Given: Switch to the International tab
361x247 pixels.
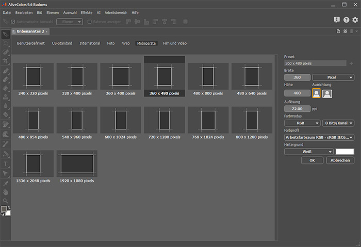Looking at the screenshot, I should click(90, 43).
